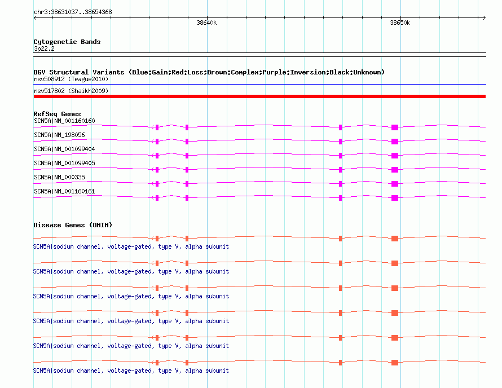Click the large orange exon of first OMIM gene

[395, 239]
